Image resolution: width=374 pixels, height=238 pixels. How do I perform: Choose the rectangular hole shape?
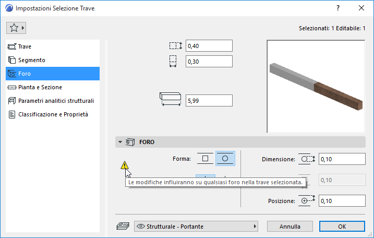pos(205,158)
